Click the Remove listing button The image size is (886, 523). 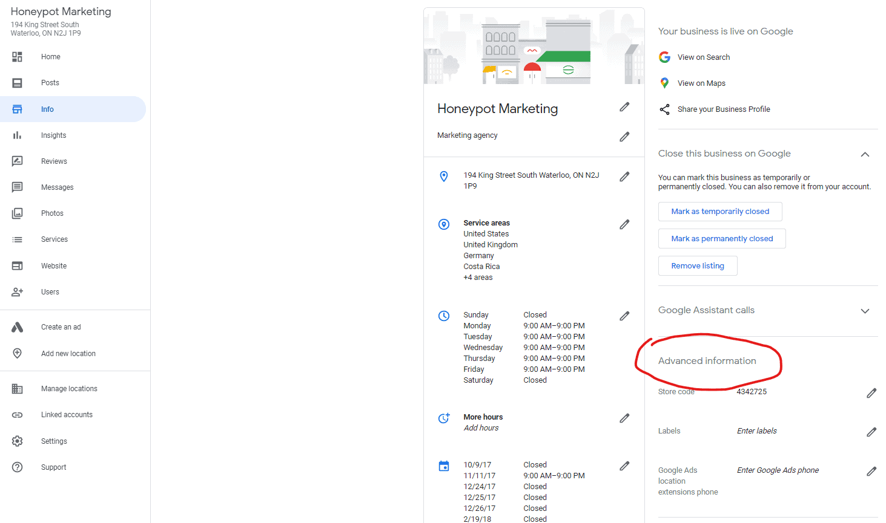click(x=698, y=266)
